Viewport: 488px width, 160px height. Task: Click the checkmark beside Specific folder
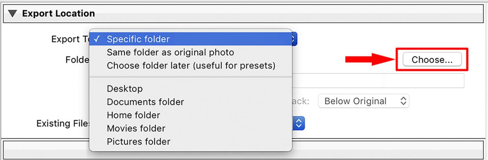[x=98, y=39]
